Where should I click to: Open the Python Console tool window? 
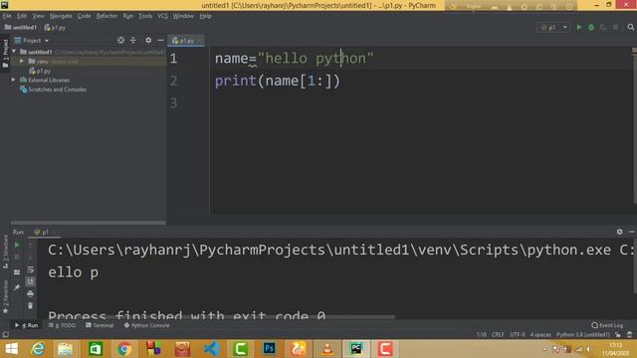click(x=146, y=325)
